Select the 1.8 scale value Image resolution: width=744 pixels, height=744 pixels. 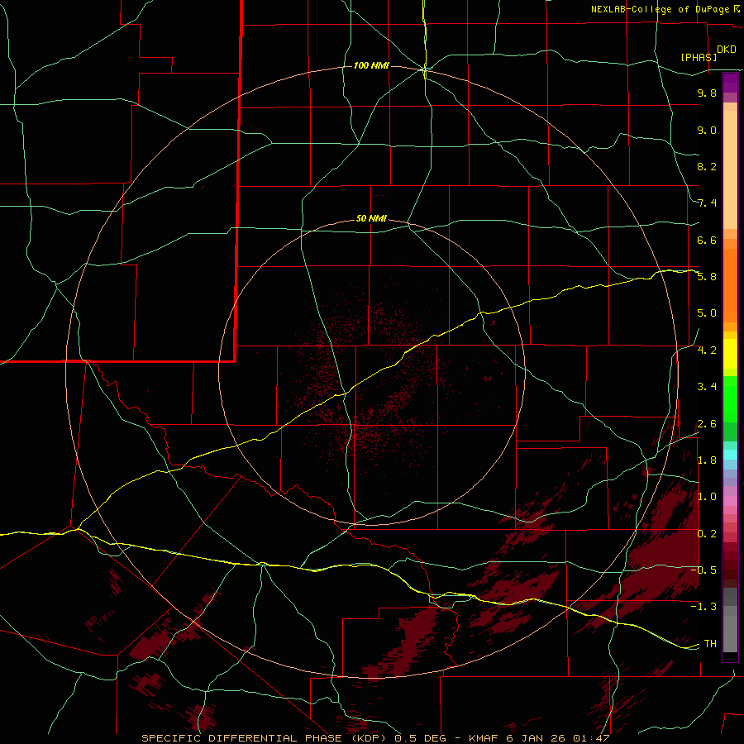coord(707,460)
